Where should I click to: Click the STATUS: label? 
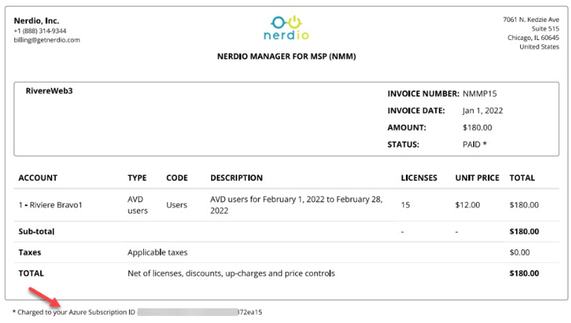pos(403,145)
